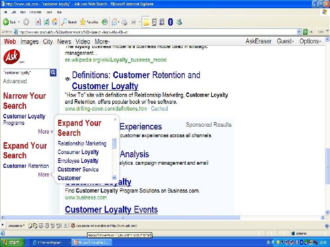330x247 pixels.
Task: Open the Edit menu
Action: (x=14, y=12)
